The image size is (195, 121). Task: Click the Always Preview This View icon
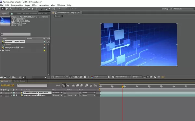(52, 77)
